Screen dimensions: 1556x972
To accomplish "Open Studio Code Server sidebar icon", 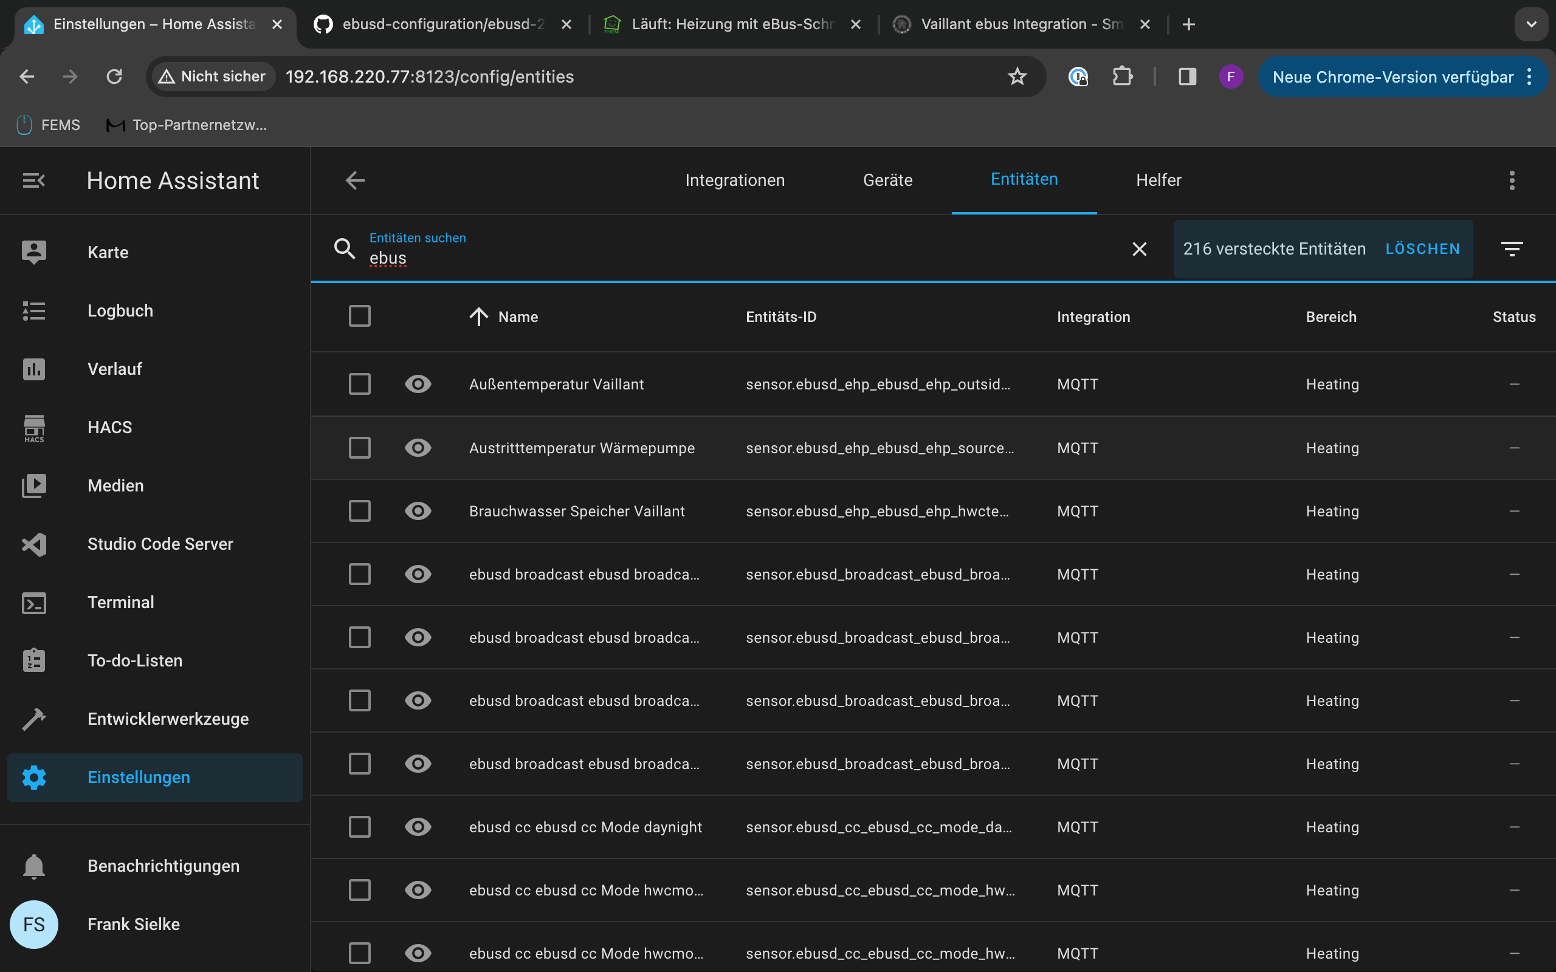I will point(34,544).
